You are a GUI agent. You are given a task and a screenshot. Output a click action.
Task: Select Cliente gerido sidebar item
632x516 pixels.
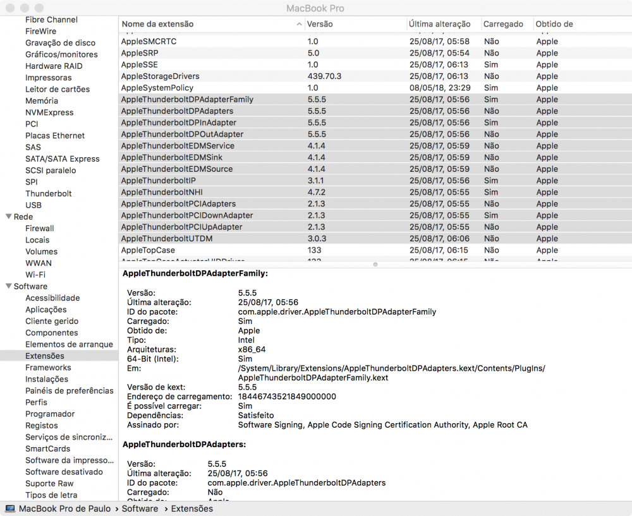pos(52,321)
